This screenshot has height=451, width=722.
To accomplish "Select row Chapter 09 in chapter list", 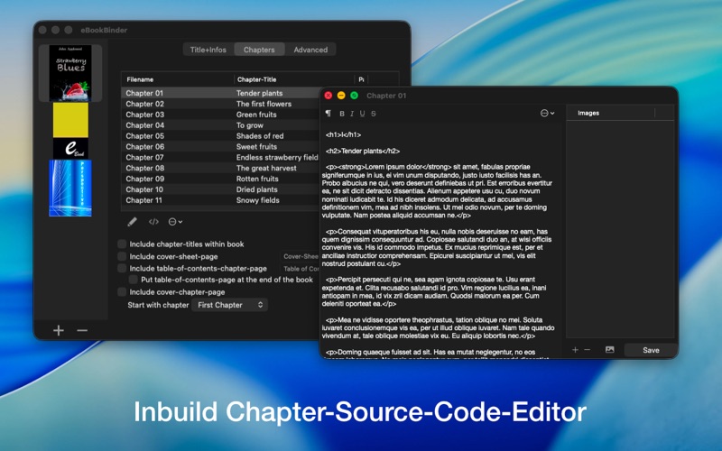I will [220, 179].
